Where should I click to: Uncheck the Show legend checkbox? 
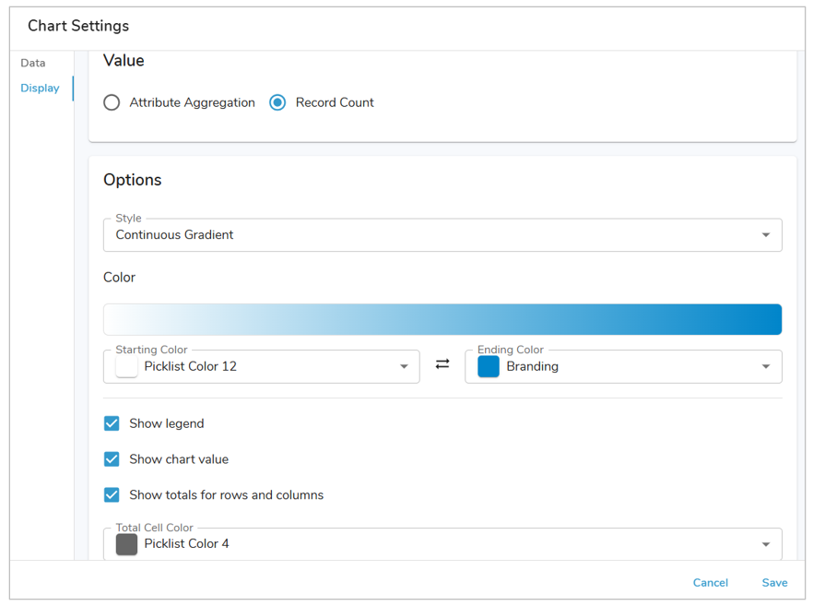[112, 423]
